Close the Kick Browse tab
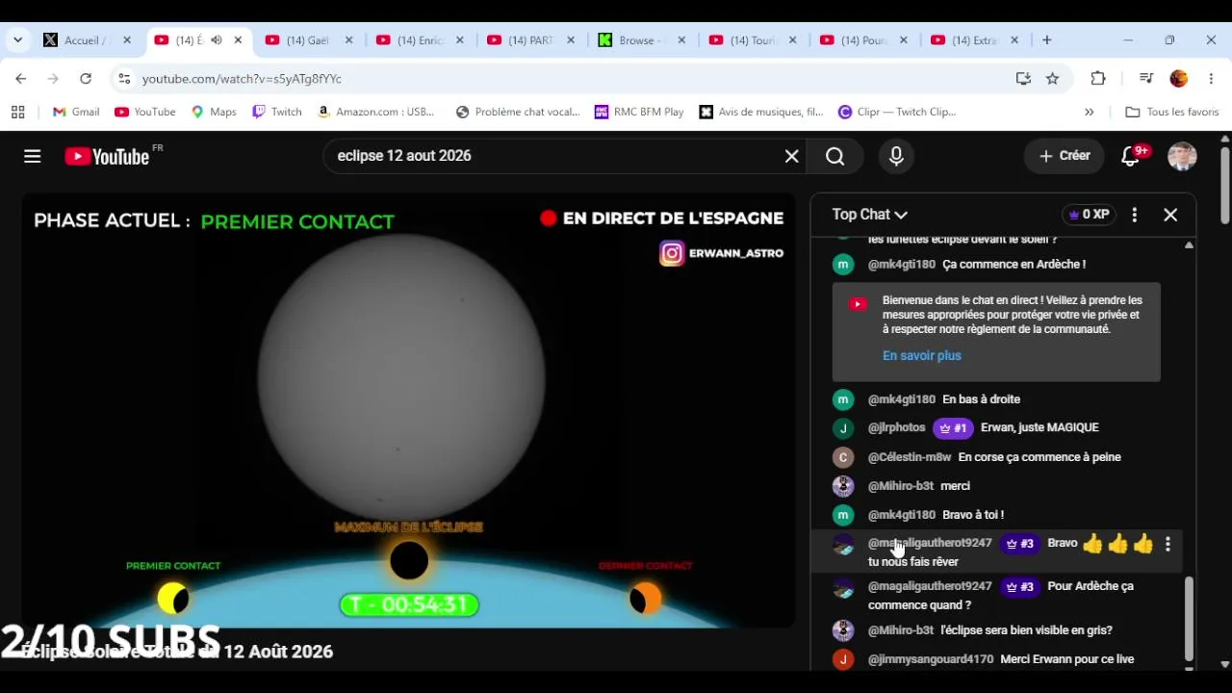 click(682, 40)
